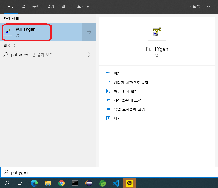The width and height of the screenshot is (218, 188).
Task: Choose 파일 위치 열기
Action: tap(126, 92)
